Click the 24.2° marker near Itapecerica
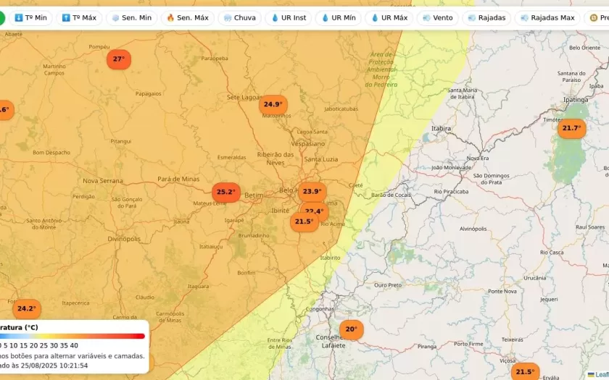Image resolution: width=609 pixels, height=380 pixels. point(27,309)
